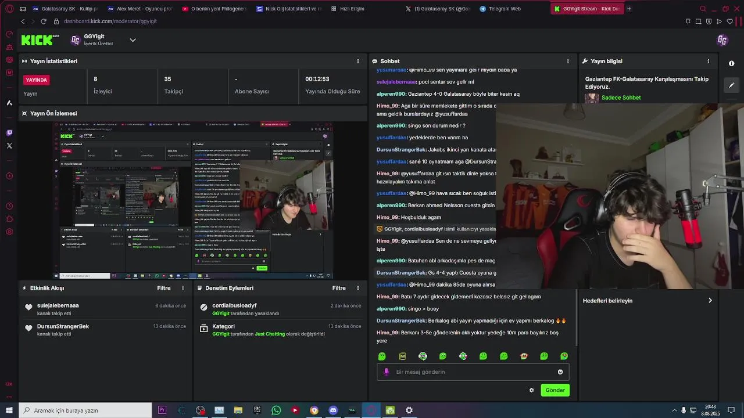Click the stream preview thumbnail
The width and height of the screenshot is (744, 418).
[193, 200]
